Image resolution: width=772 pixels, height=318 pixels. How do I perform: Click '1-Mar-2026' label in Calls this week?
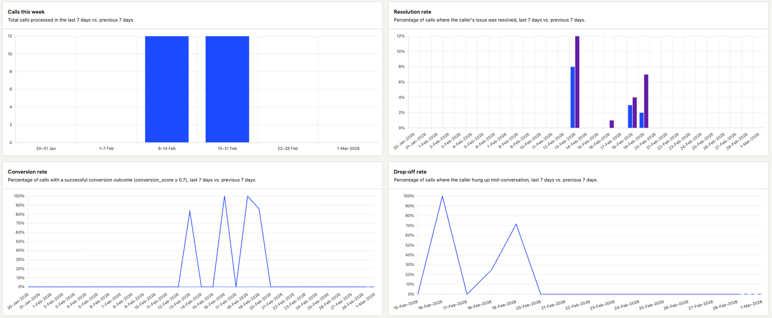[348, 149]
